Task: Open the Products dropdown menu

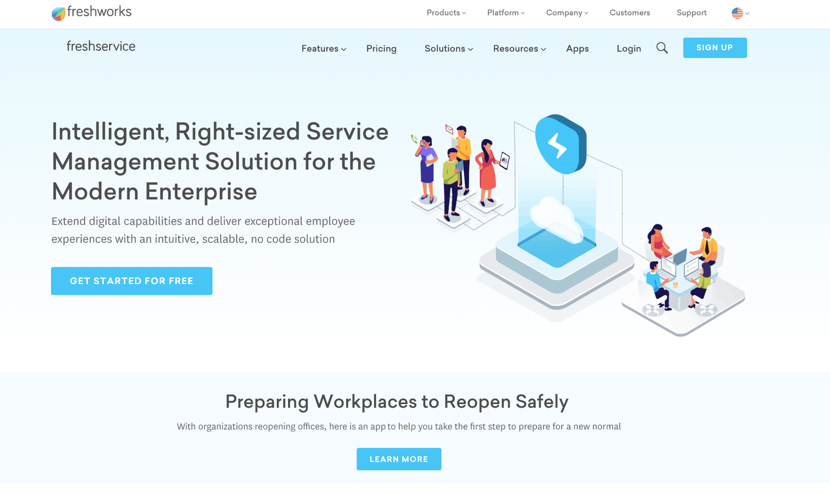Action: (446, 13)
